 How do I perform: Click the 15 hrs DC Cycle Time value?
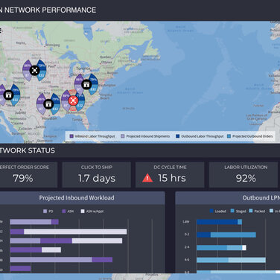(x=172, y=178)
